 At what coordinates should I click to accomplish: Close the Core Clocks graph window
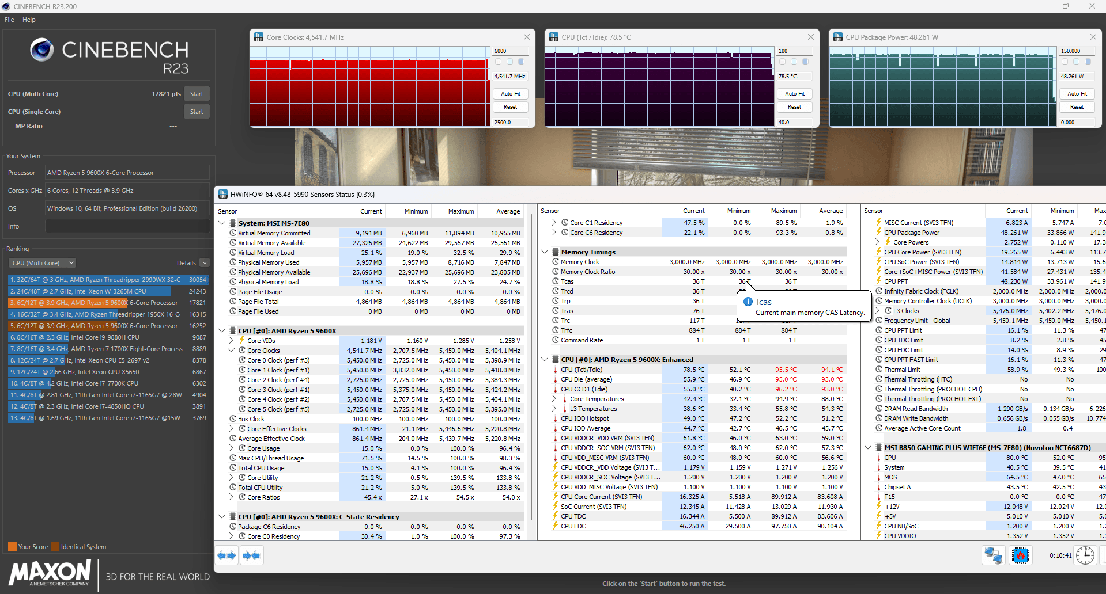tap(526, 37)
